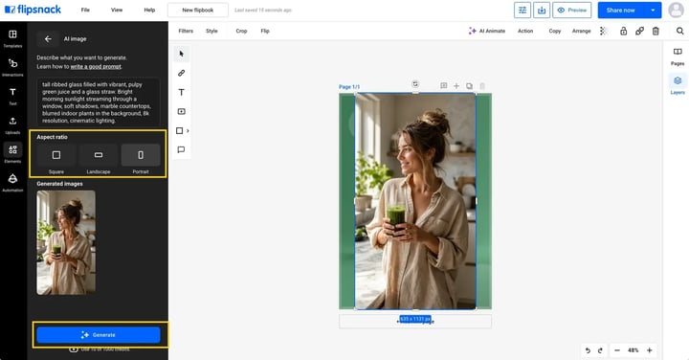Screen dimensions: 689x360
Task: Open the Layers panel
Action: click(678, 85)
